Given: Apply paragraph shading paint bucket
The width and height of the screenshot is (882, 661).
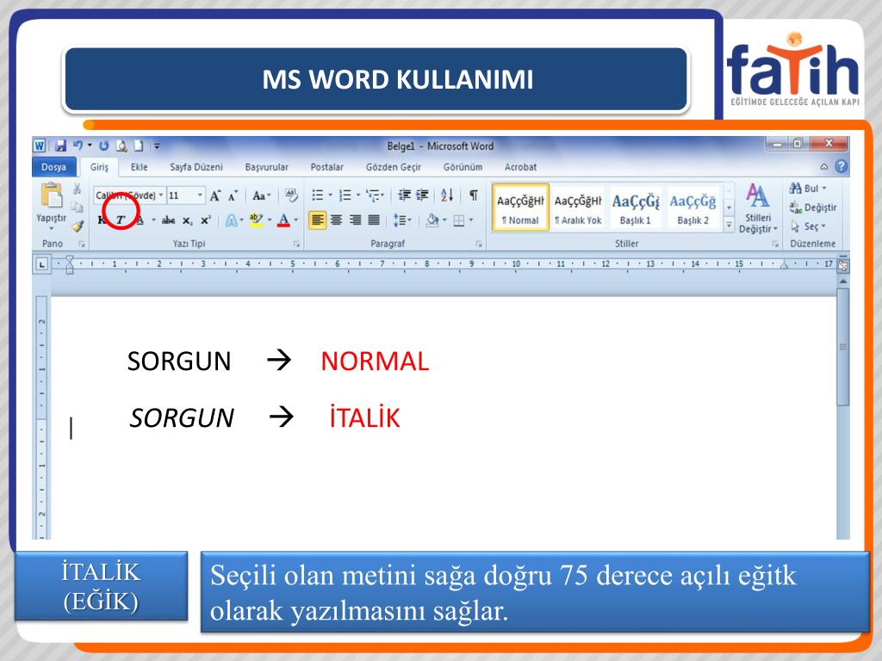Looking at the screenshot, I should point(432,220).
